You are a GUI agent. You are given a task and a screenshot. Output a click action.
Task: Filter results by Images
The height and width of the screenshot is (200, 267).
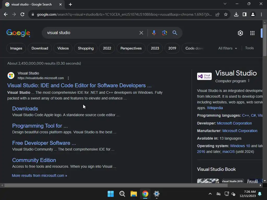16,48
